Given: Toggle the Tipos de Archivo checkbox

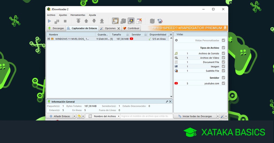Looking at the screenshot, I should (x=223, y=48).
